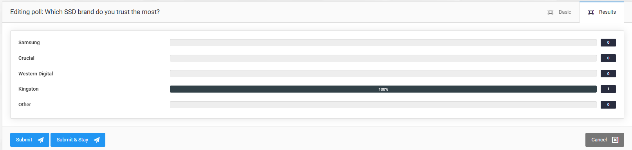The width and height of the screenshot is (632, 150).
Task: Open the Basic tab
Action: click(559, 12)
